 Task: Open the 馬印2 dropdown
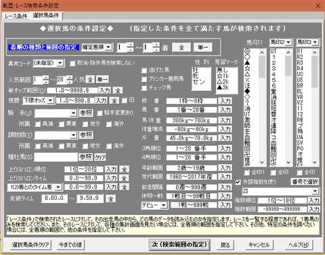click(x=288, y=42)
